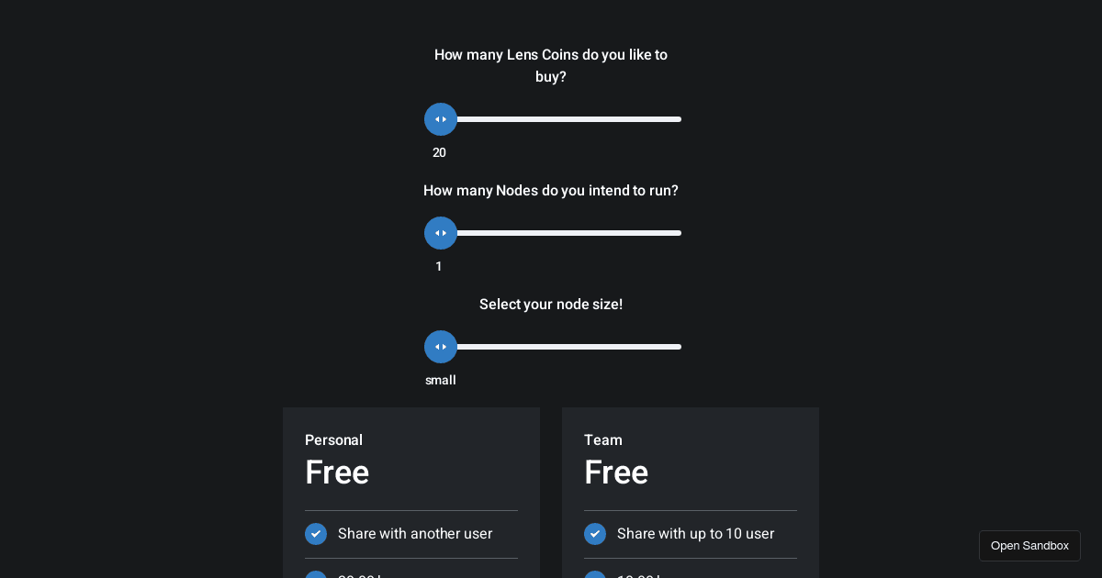Image resolution: width=1102 pixels, height=578 pixels.
Task: Click the right arrow inside the Nodes slider thumb
Action: pyautogui.click(x=444, y=233)
